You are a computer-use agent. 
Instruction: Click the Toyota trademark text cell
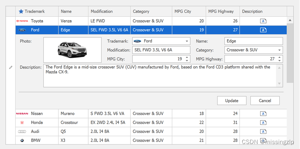(x=37, y=21)
